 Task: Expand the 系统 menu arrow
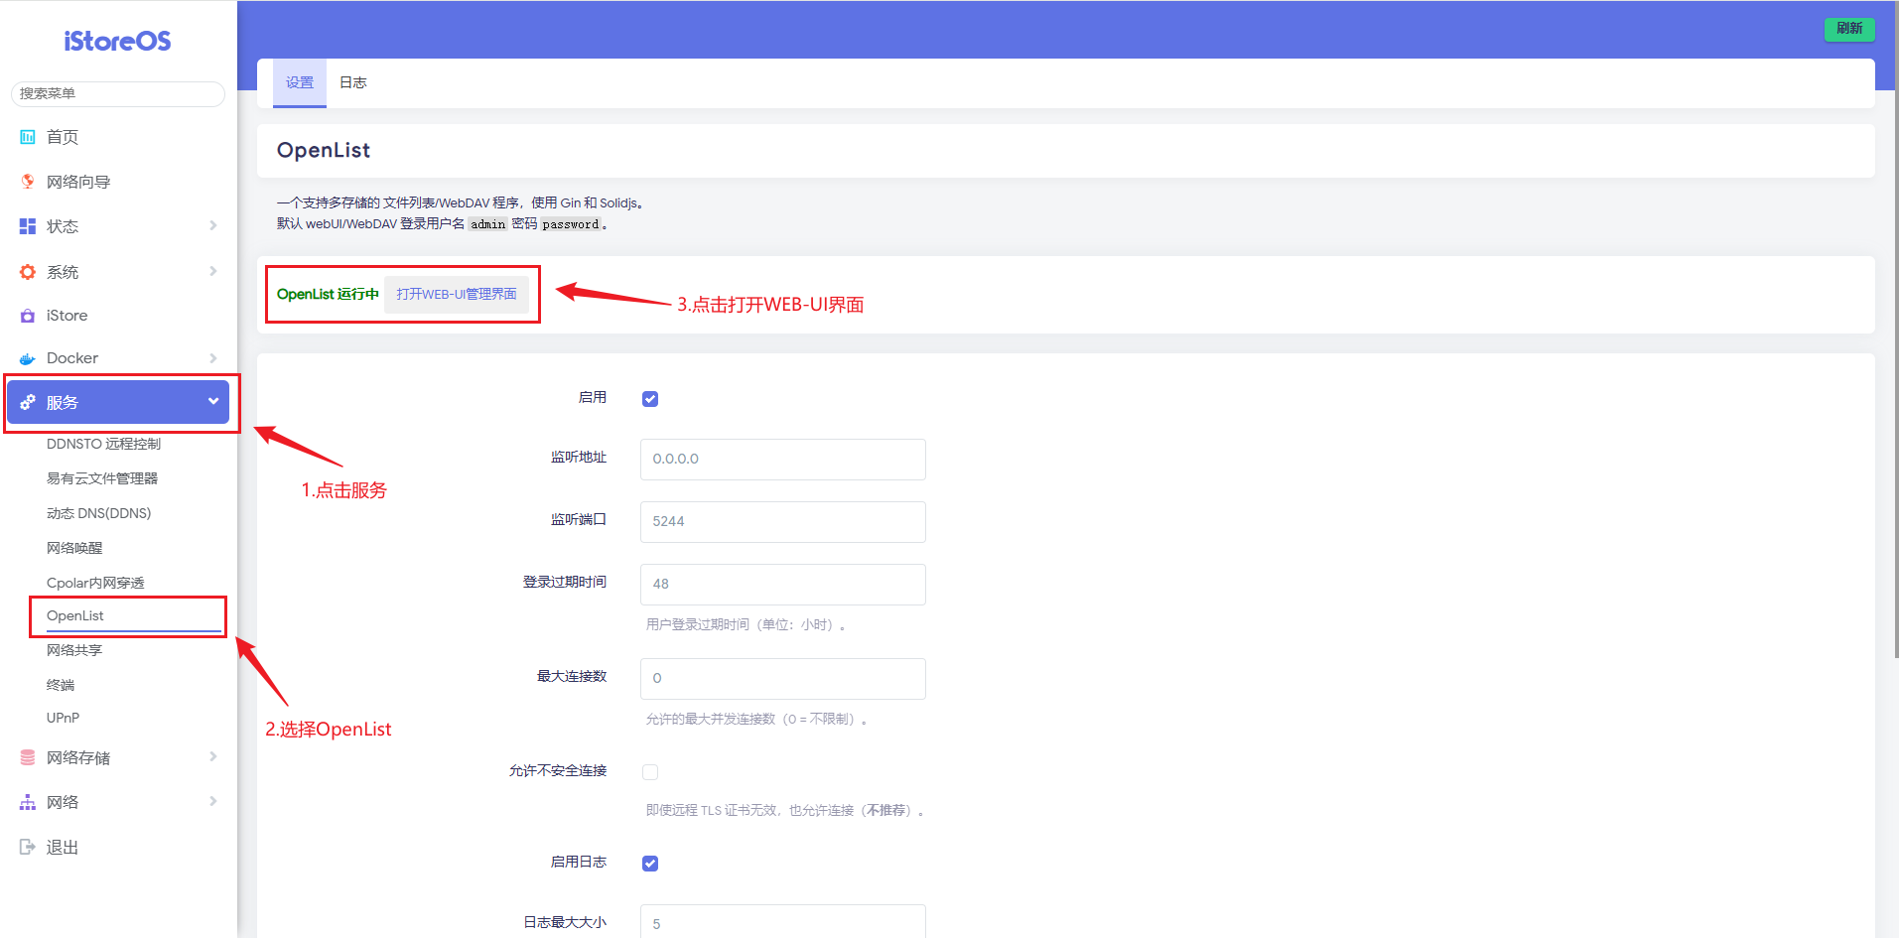pos(213,271)
